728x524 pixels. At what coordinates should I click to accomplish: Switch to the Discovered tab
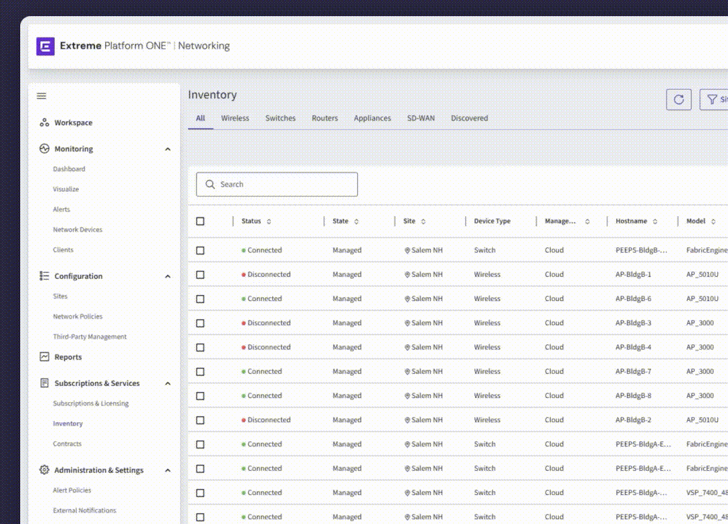tap(469, 119)
